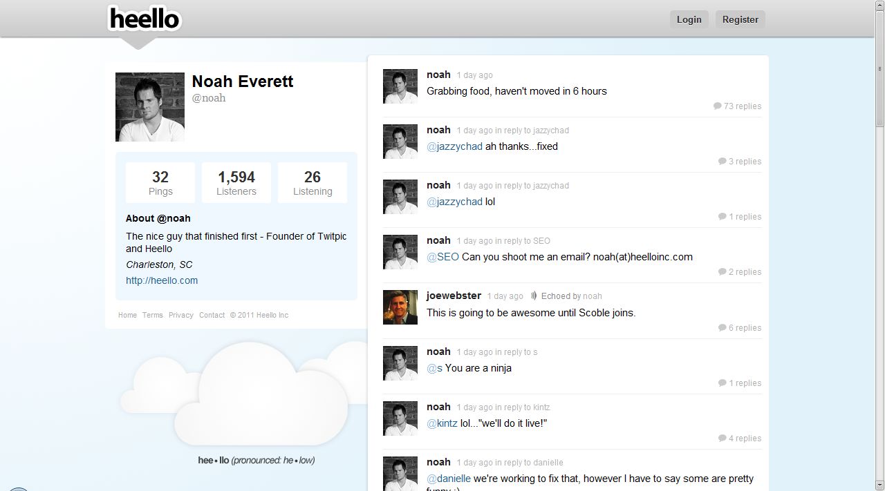The width and height of the screenshot is (885, 491).
Task: Click avatar beside the @SEO email ping
Action: point(400,252)
